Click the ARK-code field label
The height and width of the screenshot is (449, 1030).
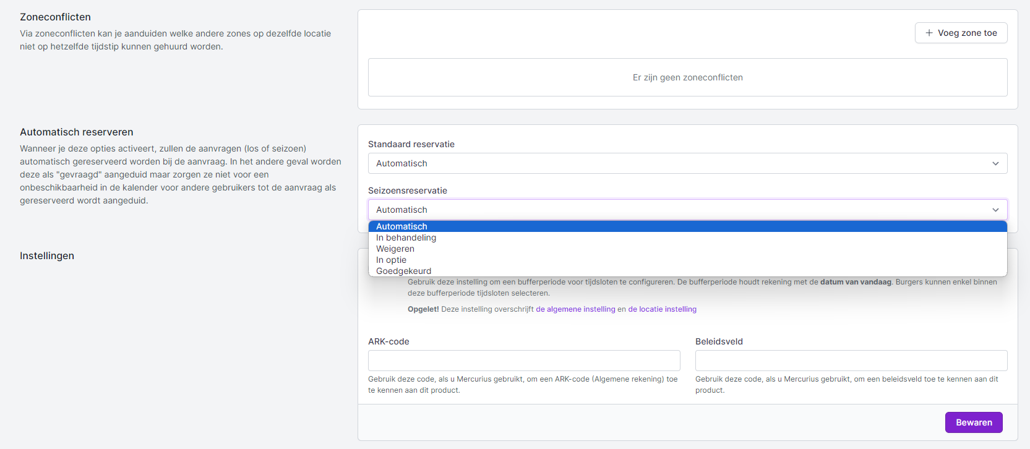coord(388,341)
